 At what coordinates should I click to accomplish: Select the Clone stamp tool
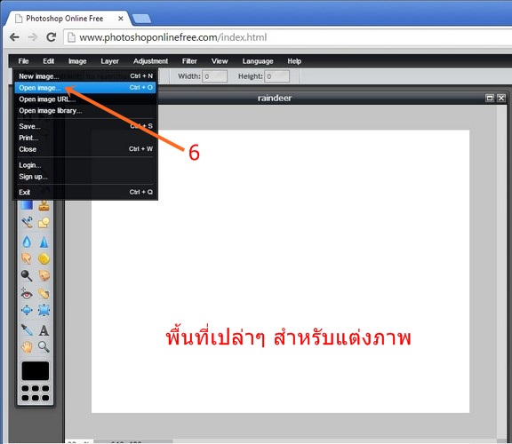44,206
